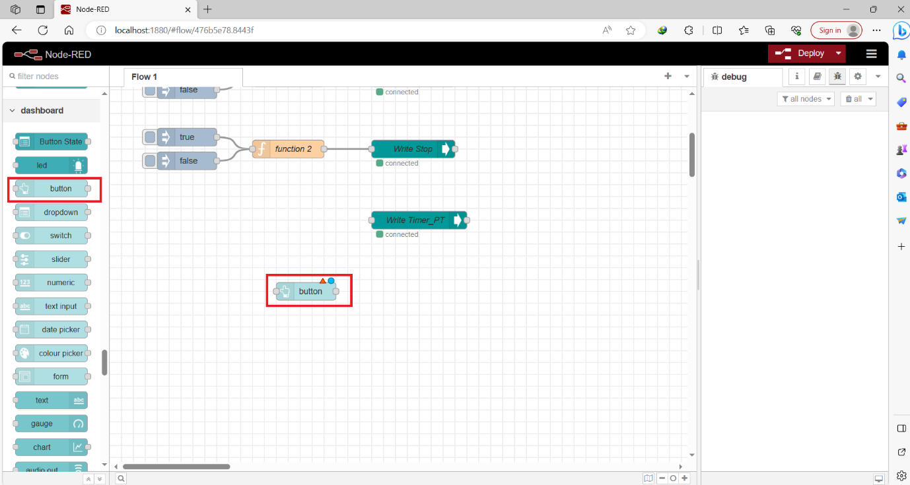
Task: Toggle the navigator map icon
Action: click(648, 478)
